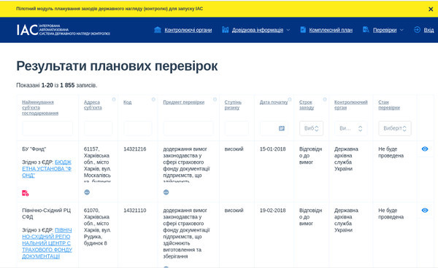Click the Вхід login link
Viewport: 438px width, 268px height.
click(429, 30)
